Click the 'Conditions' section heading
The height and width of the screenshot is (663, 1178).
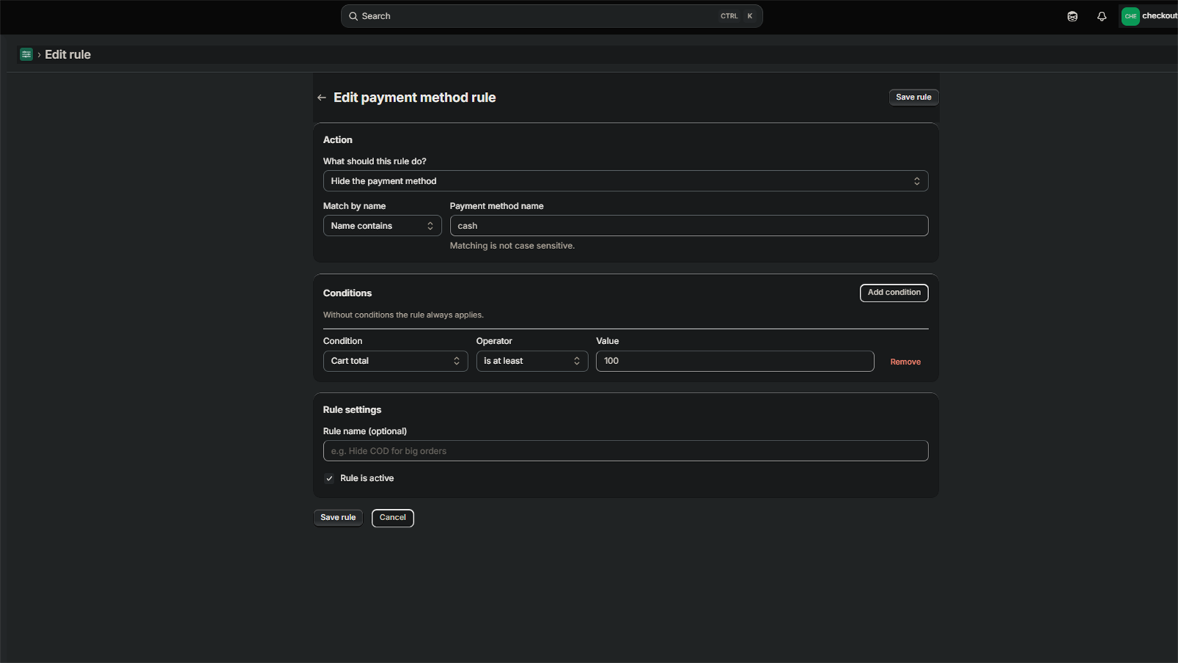click(x=347, y=293)
